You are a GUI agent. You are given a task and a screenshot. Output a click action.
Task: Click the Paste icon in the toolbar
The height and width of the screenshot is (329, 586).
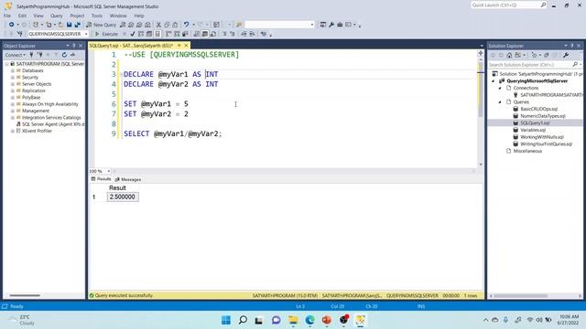click(x=175, y=25)
